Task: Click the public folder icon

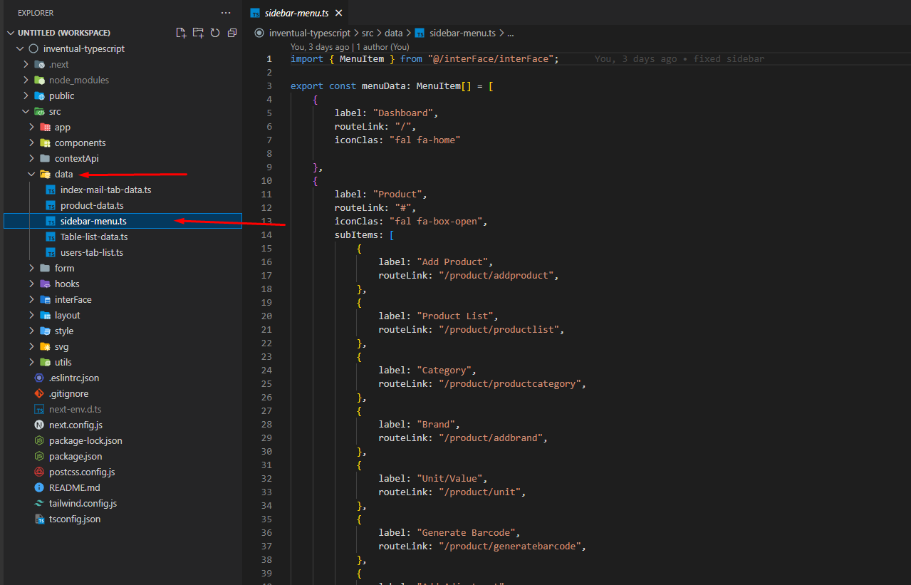Action: [39, 95]
